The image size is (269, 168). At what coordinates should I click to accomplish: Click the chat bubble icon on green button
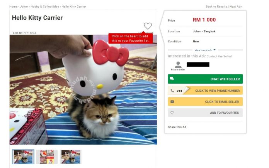click(x=172, y=79)
